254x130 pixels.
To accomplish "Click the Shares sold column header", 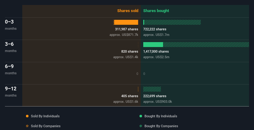I will pyautogui.click(x=128, y=11).
